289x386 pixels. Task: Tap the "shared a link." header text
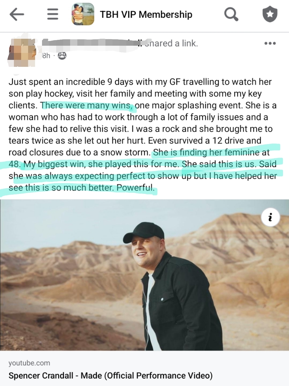(x=171, y=43)
